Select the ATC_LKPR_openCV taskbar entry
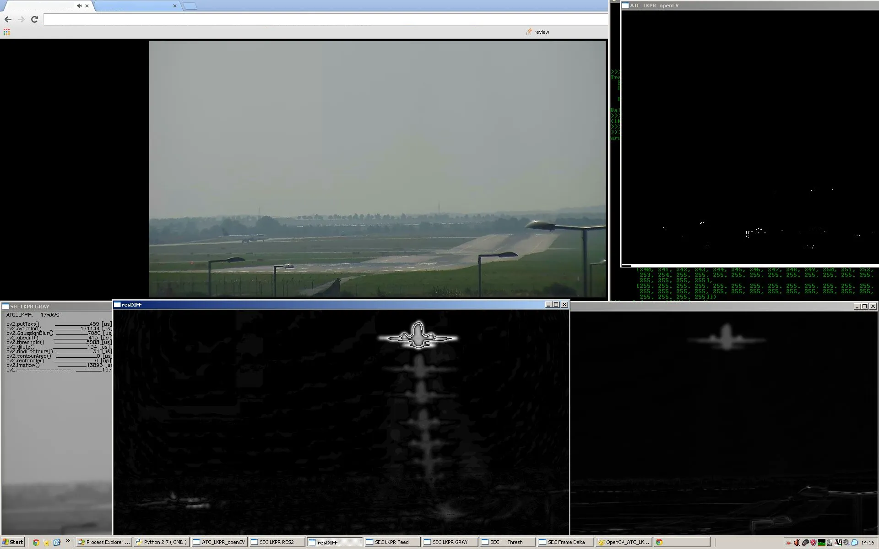The height and width of the screenshot is (549, 879). click(x=219, y=542)
